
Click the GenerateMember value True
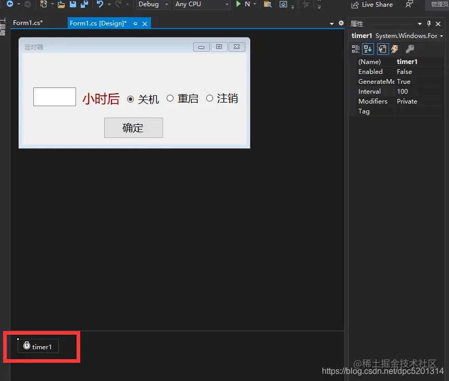(x=404, y=82)
